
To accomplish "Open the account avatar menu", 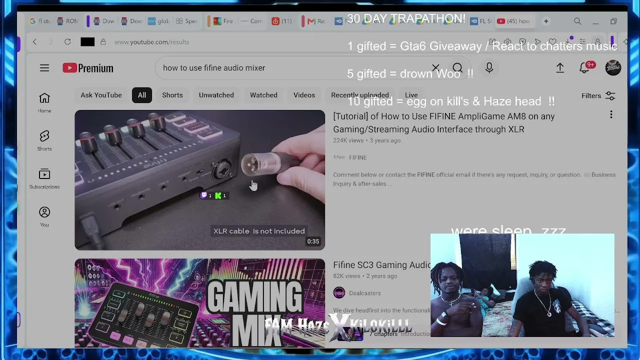I will [613, 68].
